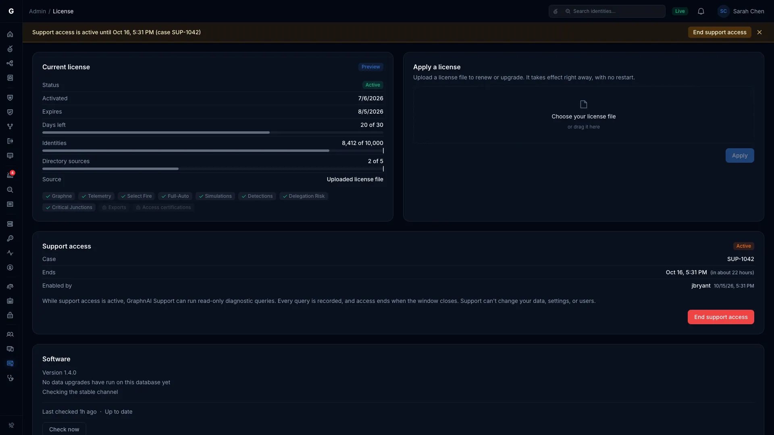
Task: Open the branching fork sidebar icon
Action: 10,126
